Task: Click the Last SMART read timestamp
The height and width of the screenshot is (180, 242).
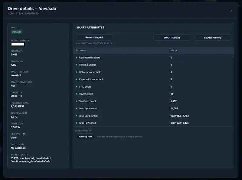Action: pyautogui.click(x=94, y=43)
